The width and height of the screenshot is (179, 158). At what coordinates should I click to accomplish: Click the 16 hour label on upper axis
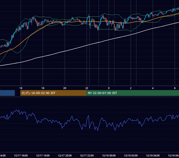[21, 88]
